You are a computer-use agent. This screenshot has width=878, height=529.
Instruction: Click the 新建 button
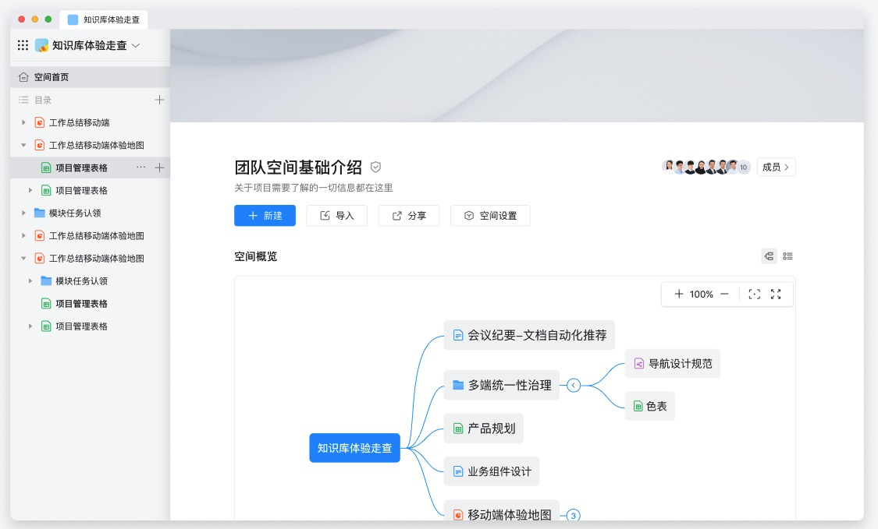[x=265, y=216]
